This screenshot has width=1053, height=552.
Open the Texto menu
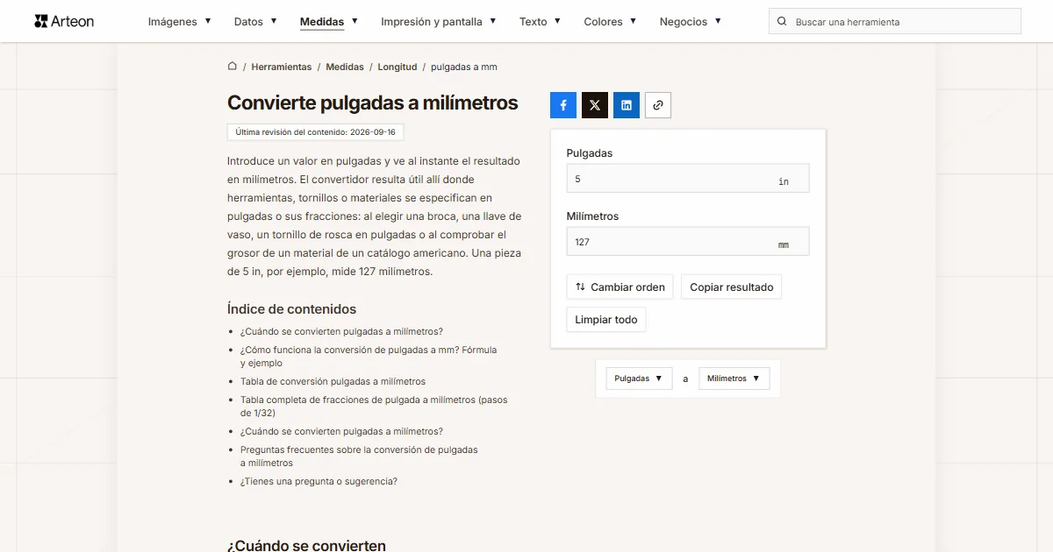pos(541,21)
